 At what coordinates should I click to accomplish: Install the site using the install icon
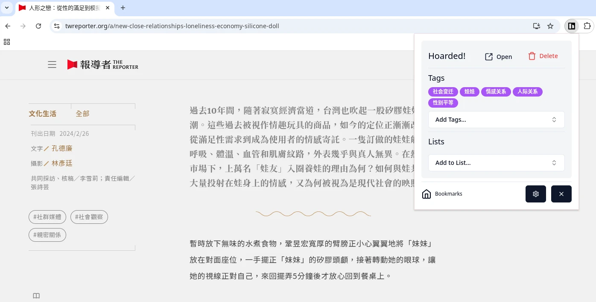tap(536, 26)
